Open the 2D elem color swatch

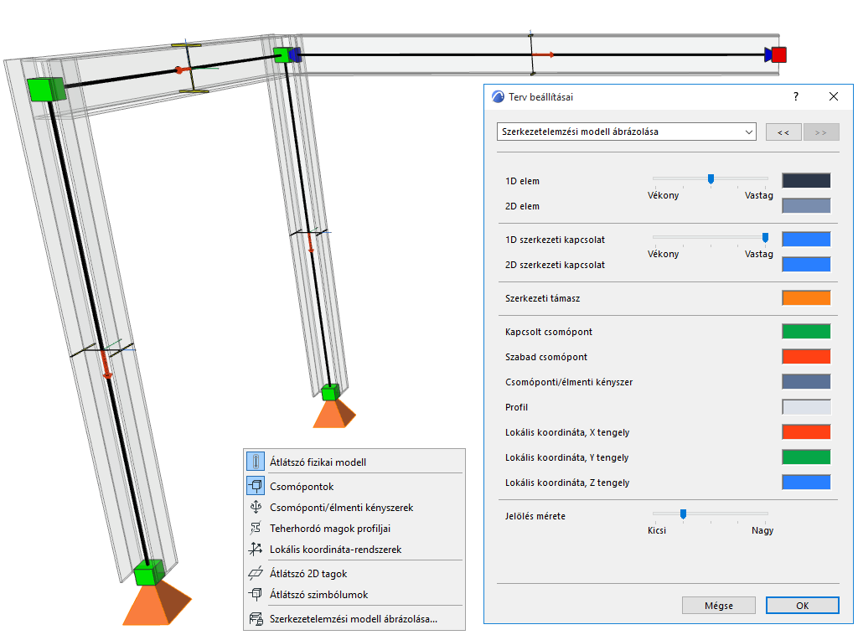click(x=806, y=205)
